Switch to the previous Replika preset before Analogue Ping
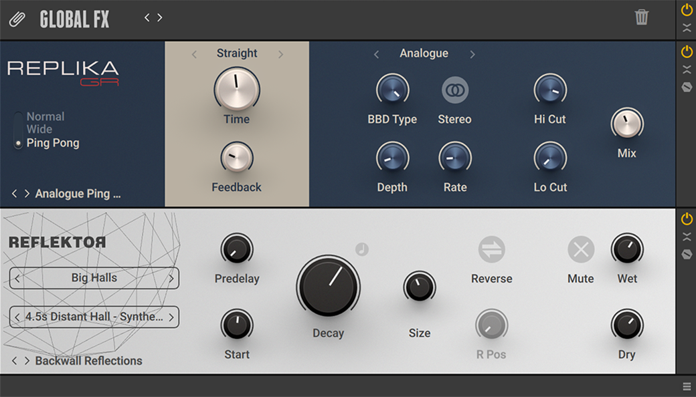Screen dimensions: 696x397 click(x=14, y=194)
